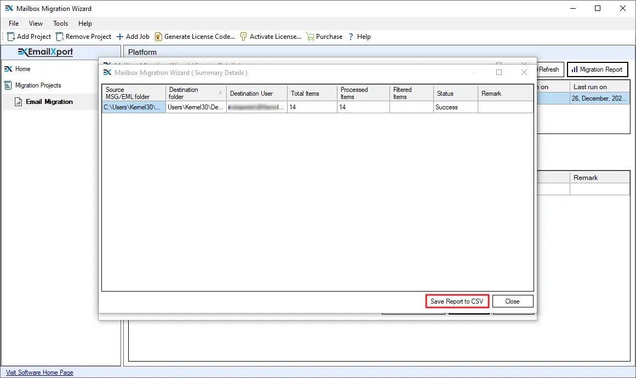Save Report to CSV
The height and width of the screenshot is (378, 636).
pyautogui.click(x=456, y=301)
